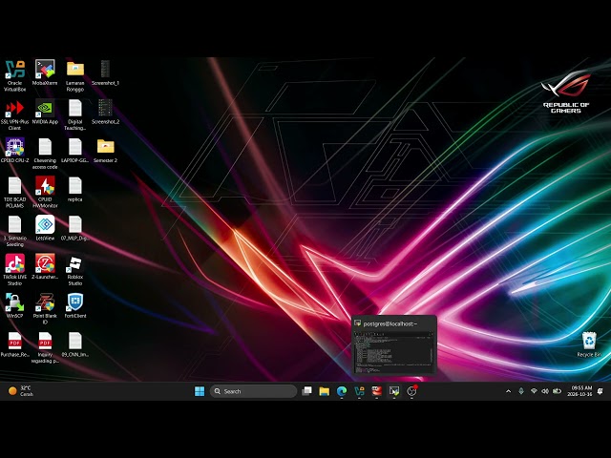
Task: Switch to VirtualBox in the taskbar
Action: (x=359, y=391)
